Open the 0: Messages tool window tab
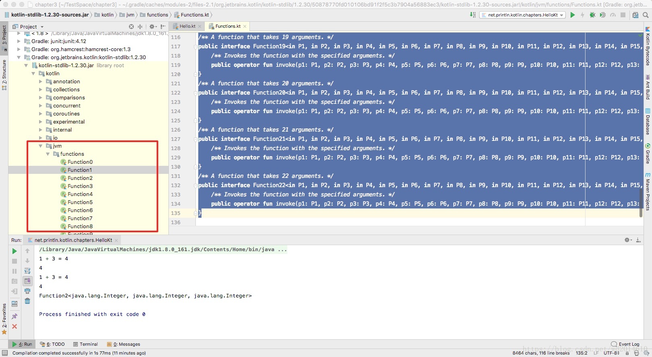 [x=124, y=344]
